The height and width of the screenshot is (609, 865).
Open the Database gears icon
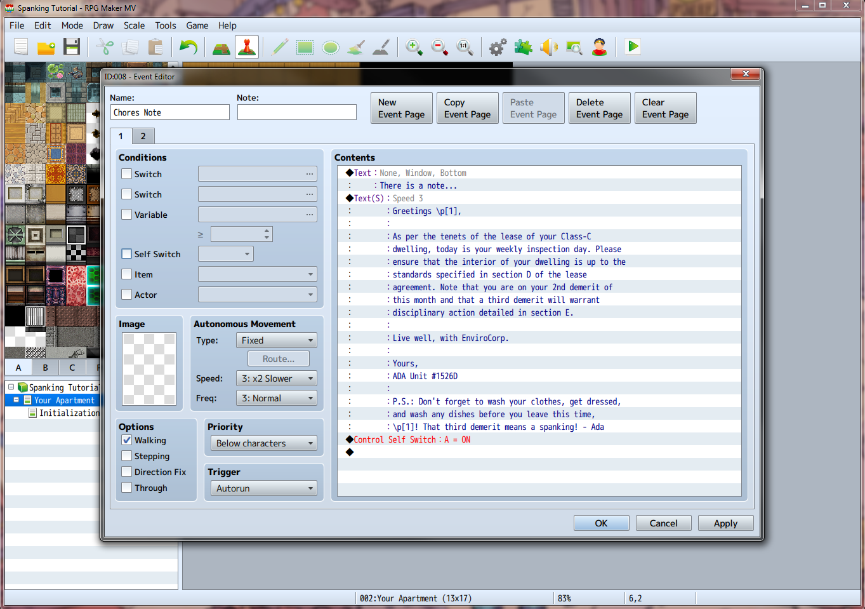498,47
